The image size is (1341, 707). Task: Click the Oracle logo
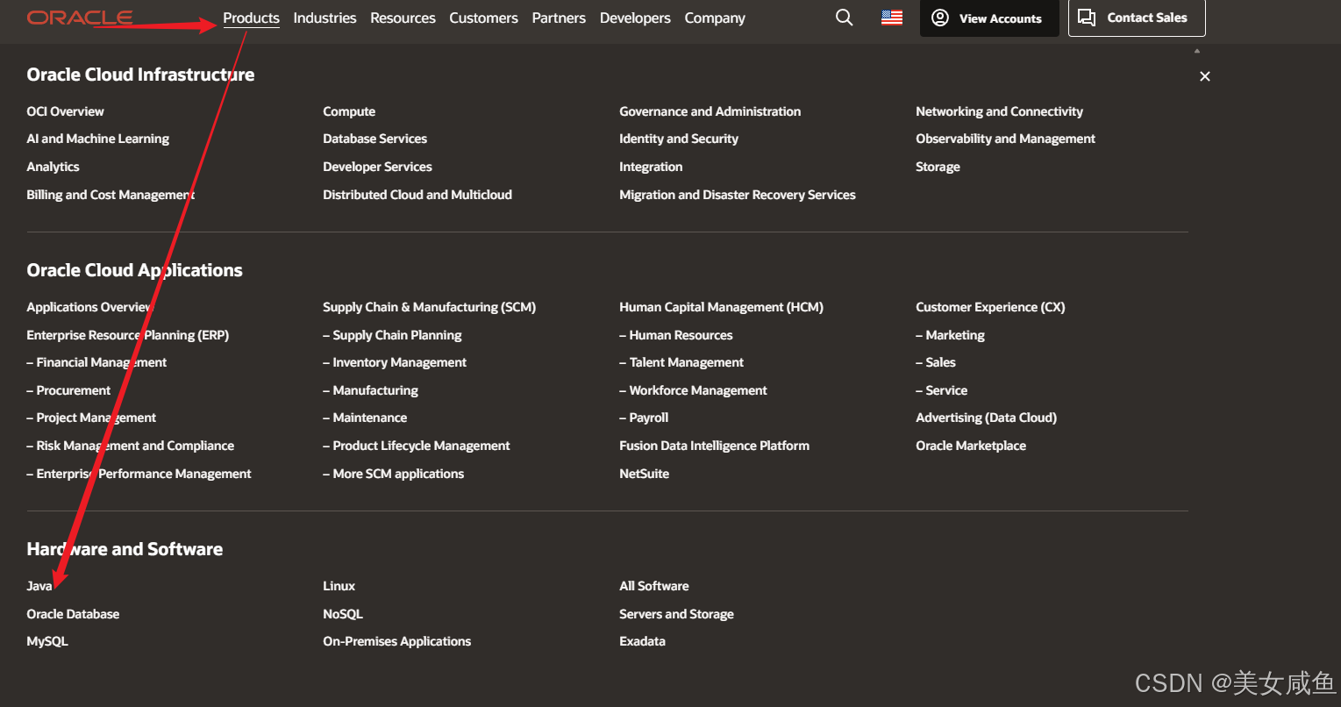pos(80,18)
